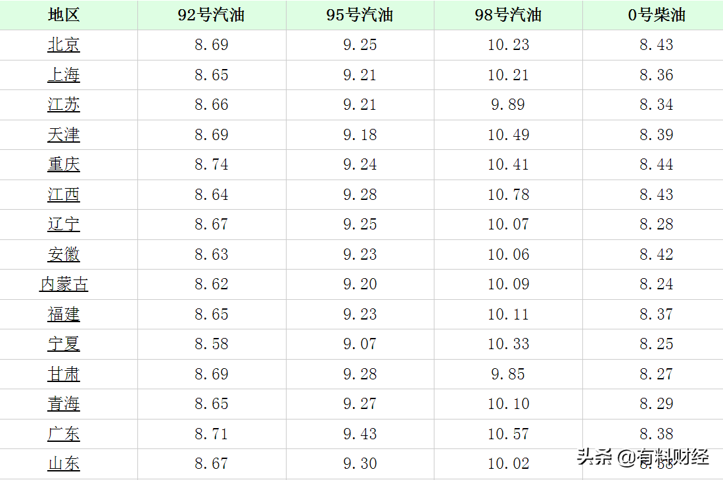Click the 92号汽油 column header
The image size is (723, 480).
point(211,15)
